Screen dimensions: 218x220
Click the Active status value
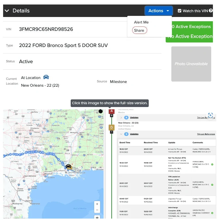pos(26,61)
